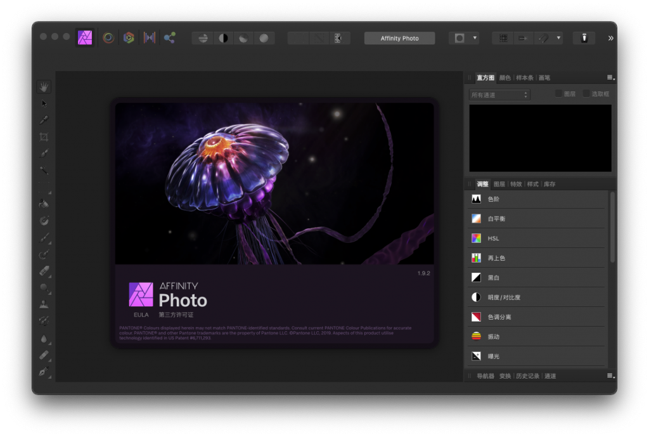Open the 所有通道 channel dropdown
649x437 pixels.
(499, 95)
